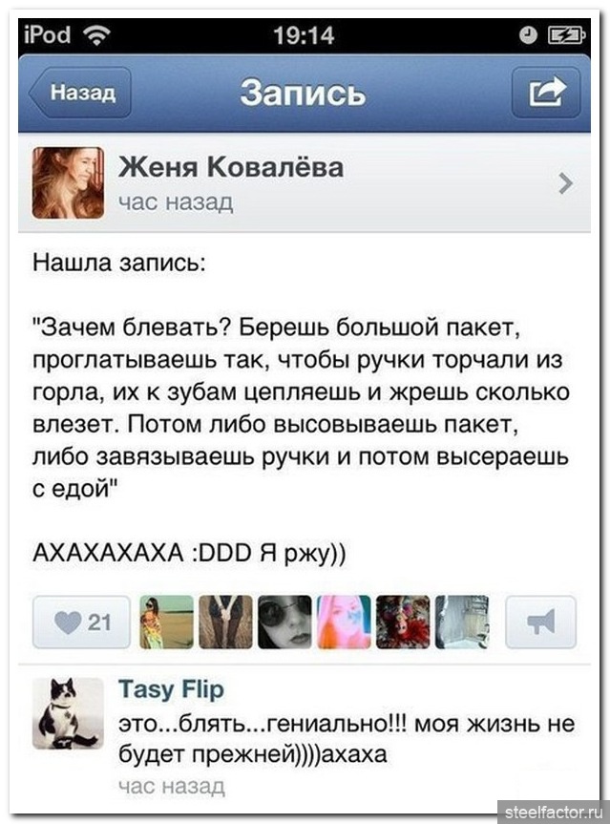Open the share arrow icon in header
Screen dimensions: 610x824
(x=546, y=93)
